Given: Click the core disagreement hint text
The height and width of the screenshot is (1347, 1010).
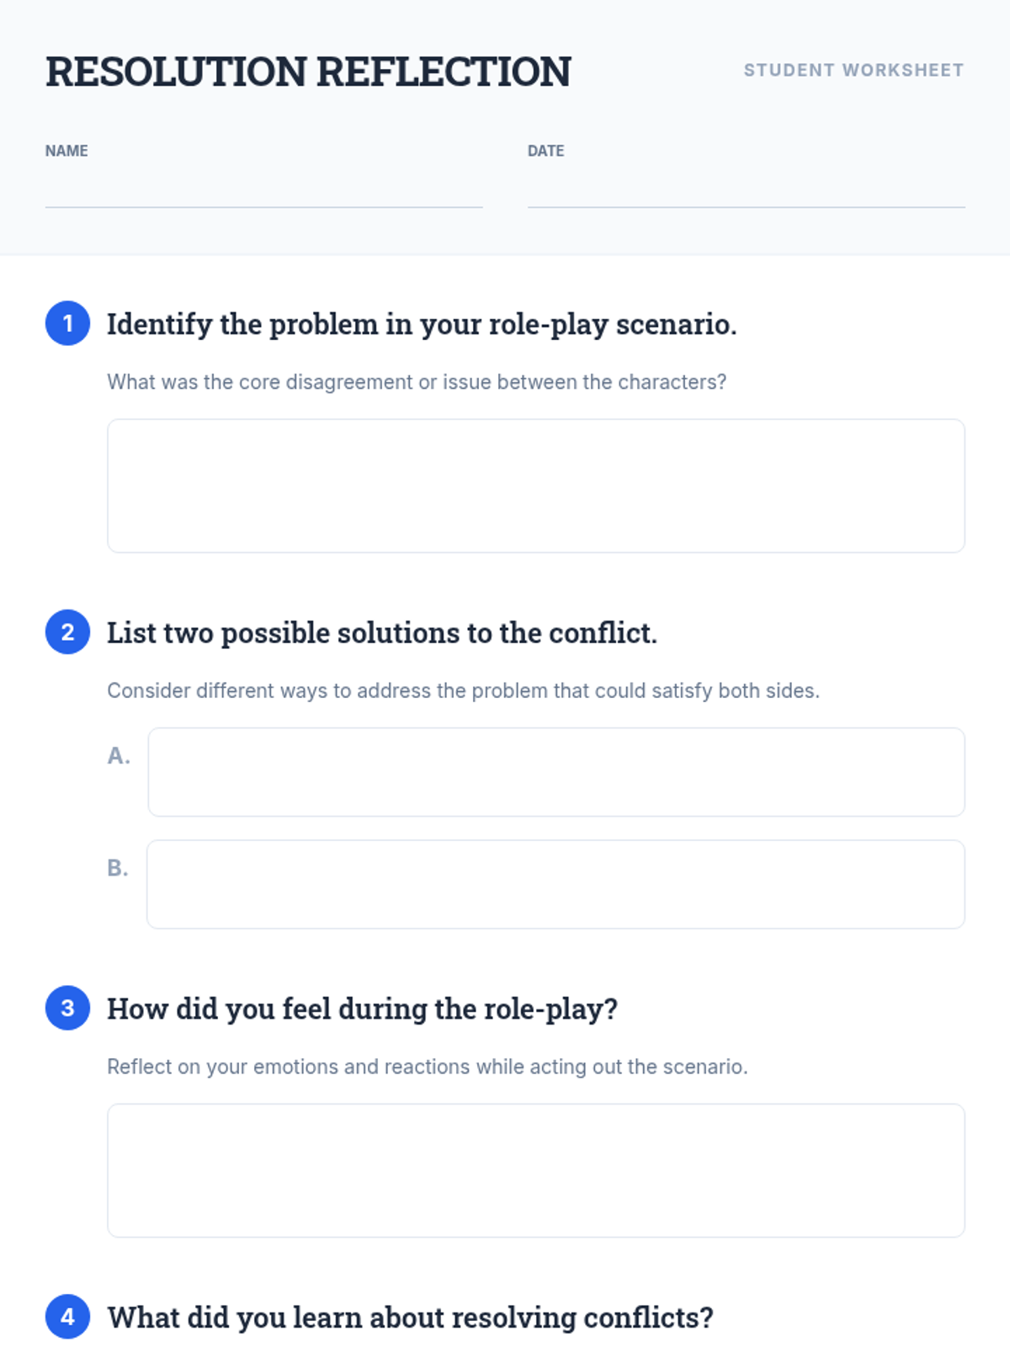Looking at the screenshot, I should [417, 382].
